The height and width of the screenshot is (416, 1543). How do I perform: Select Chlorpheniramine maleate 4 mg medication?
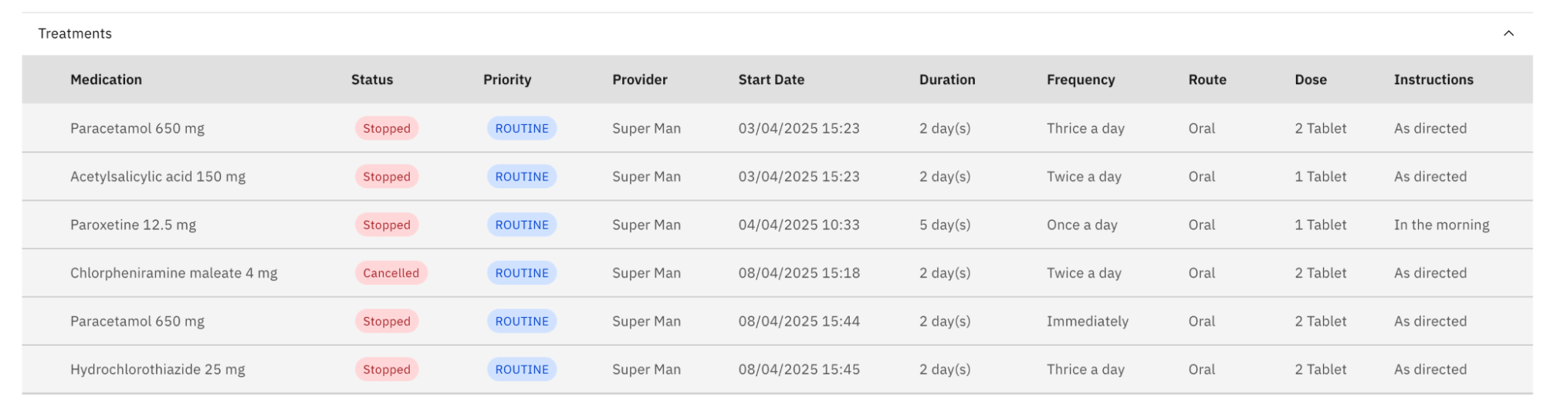pos(174,273)
